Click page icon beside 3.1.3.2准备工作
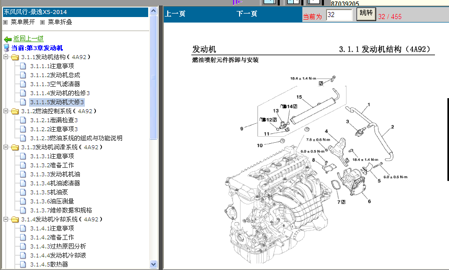This screenshot has width=449, height=270. 23,165
